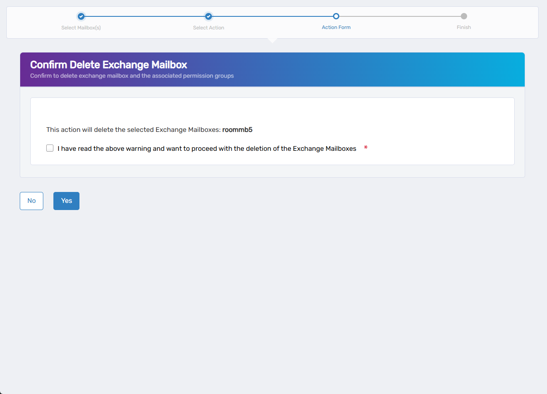Select the 'Action Form' step label
This screenshot has height=394, width=547.
tap(336, 27)
